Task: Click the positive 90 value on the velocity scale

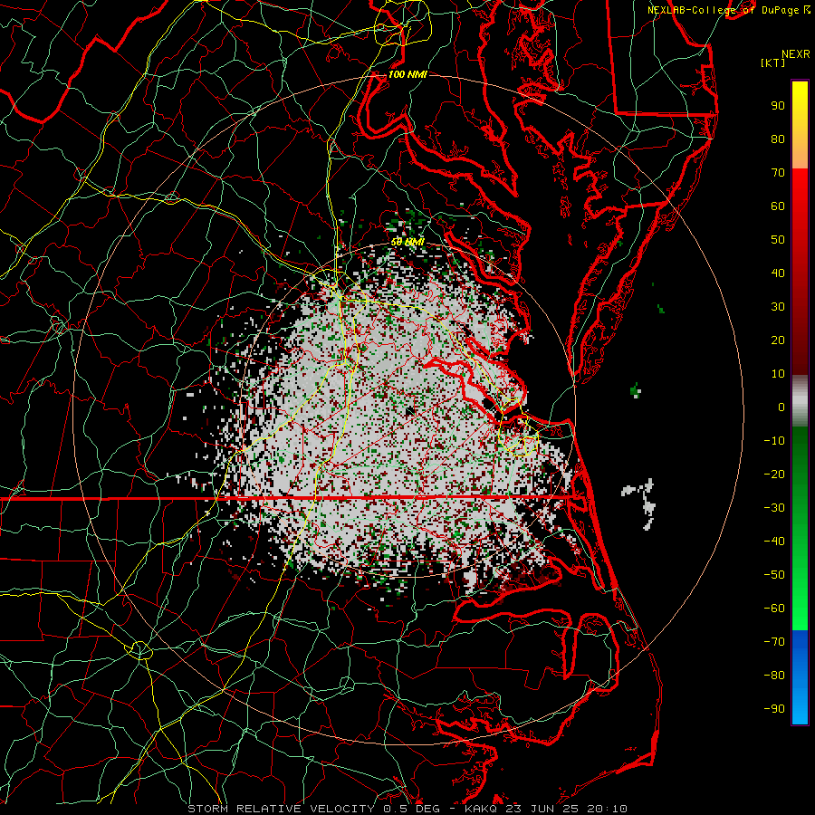Action: (778, 106)
